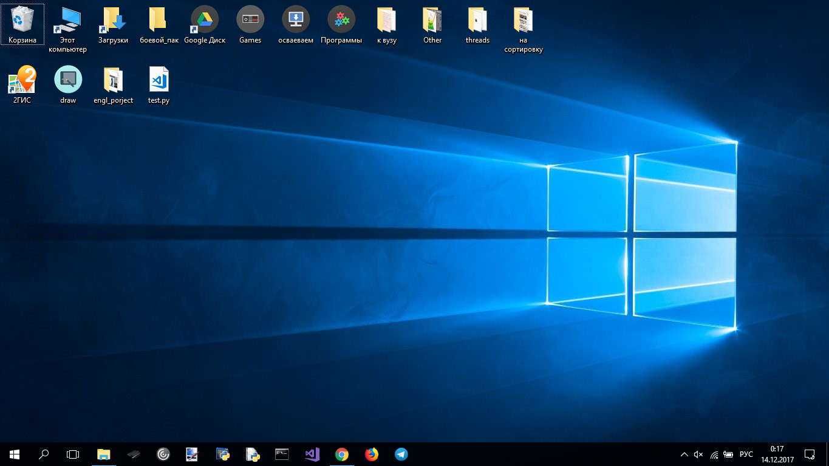The image size is (829, 466).
Task: Select the 2ГИС map shortcut
Action: click(x=22, y=85)
